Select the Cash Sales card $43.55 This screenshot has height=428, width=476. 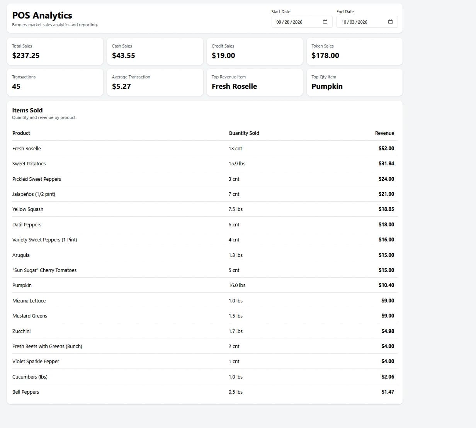click(155, 51)
